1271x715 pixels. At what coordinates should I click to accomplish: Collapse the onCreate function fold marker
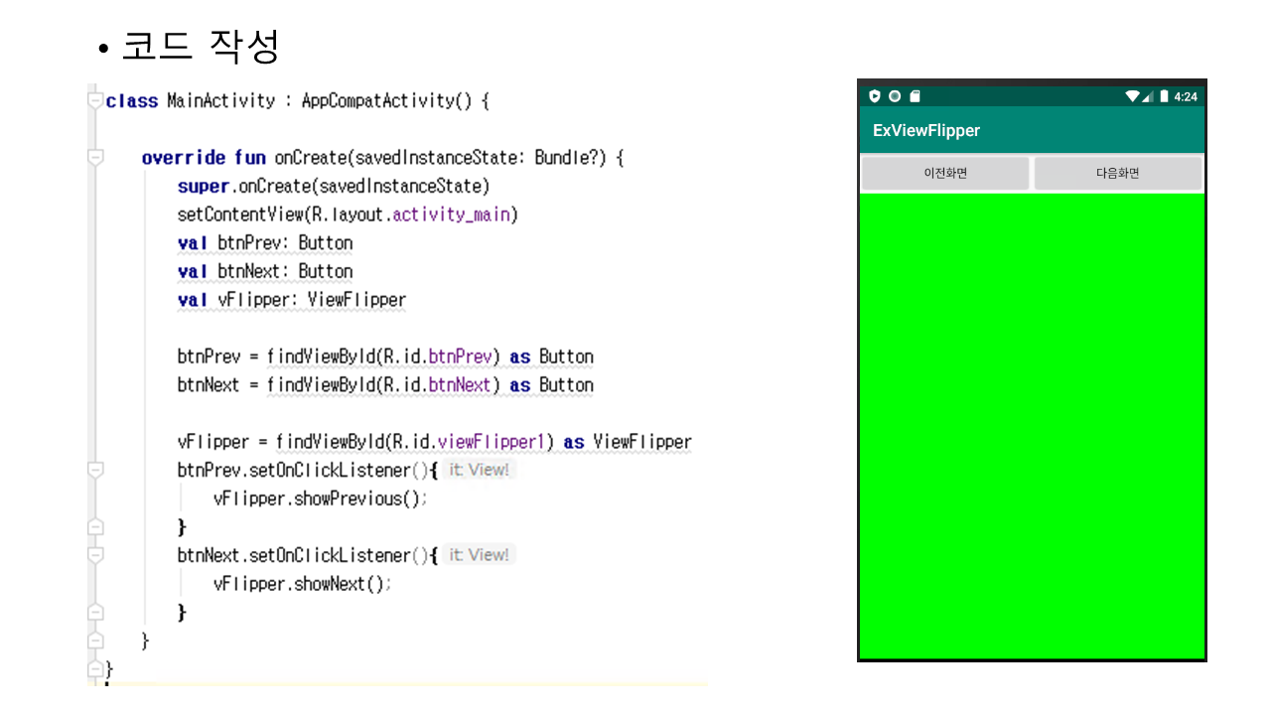(x=95, y=158)
